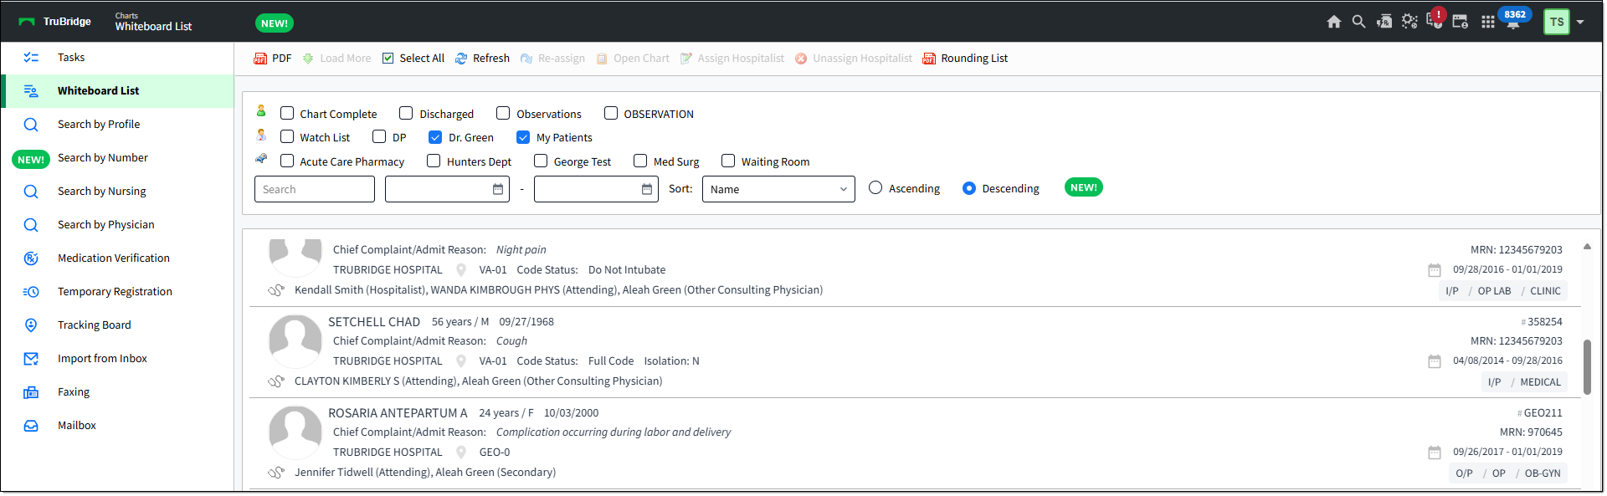This screenshot has height=496, width=1607.
Task: Click the Tasks checklist icon in sidebar
Action: 31,58
